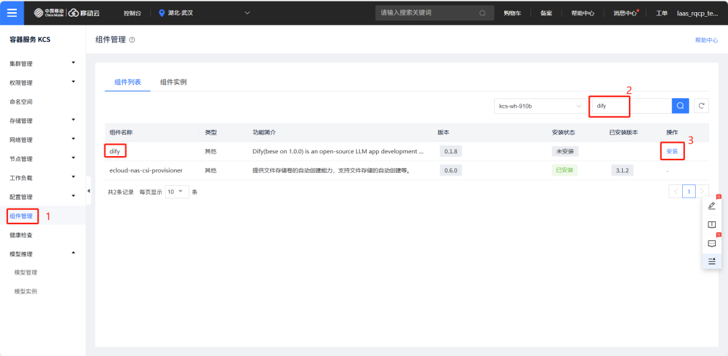Image resolution: width=728 pixels, height=356 pixels.
Task: Open the kcs-wh-910b cluster dropdown
Action: point(539,106)
